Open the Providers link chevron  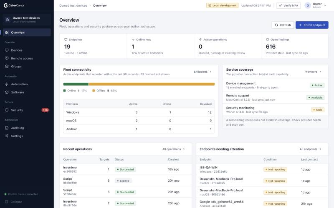click(x=320, y=72)
